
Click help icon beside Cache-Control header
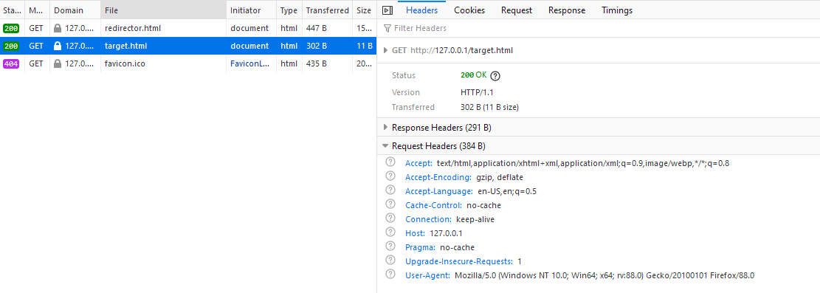[x=390, y=204]
